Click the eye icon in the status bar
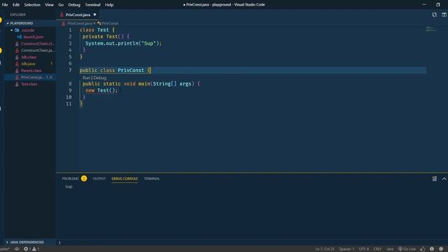 pos(17,249)
